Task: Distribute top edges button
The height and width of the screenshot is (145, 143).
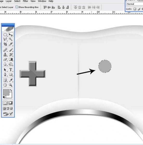Action: coord(75,7)
